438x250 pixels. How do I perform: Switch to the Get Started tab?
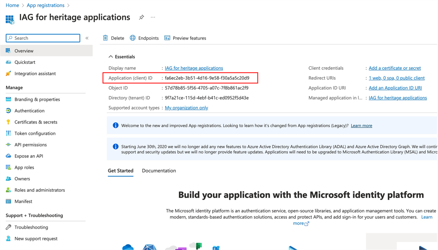pos(120,171)
